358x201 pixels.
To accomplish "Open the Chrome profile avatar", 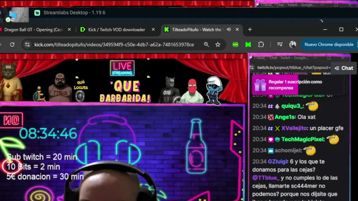I will point(293,44).
